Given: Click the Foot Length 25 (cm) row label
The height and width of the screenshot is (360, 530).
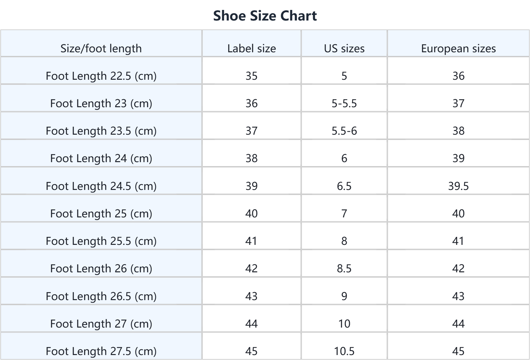Looking at the screenshot, I should (101, 213).
